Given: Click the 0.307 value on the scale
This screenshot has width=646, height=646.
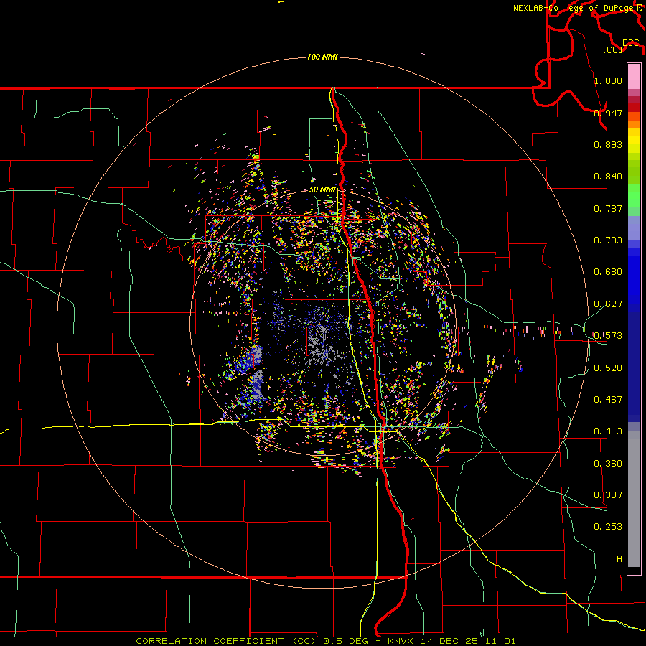Looking at the screenshot, I should 608,495.
